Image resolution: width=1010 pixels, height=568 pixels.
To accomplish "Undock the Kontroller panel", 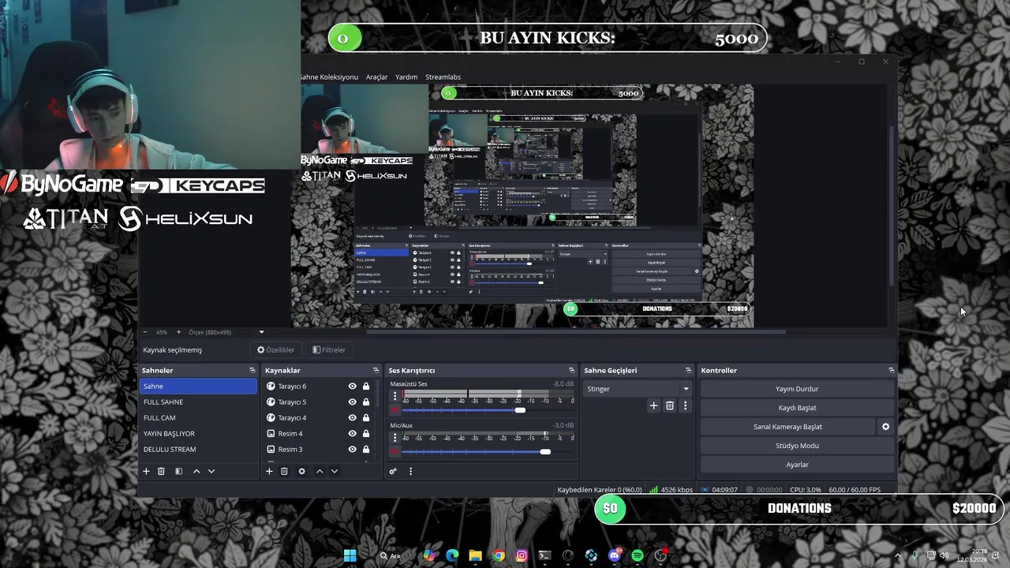I will click(x=891, y=370).
